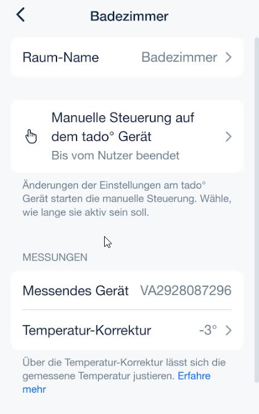The height and width of the screenshot is (414, 259).
Task: Click the -3° correction value
Action: (x=208, y=330)
